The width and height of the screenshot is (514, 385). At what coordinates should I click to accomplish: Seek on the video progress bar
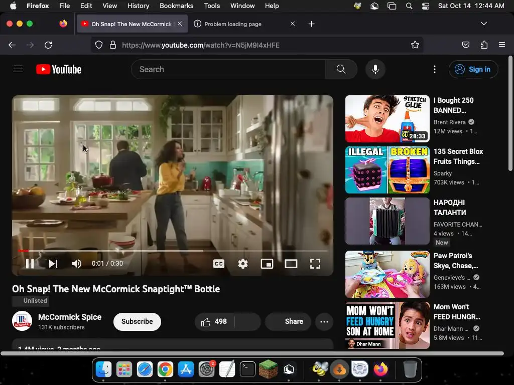(173, 251)
